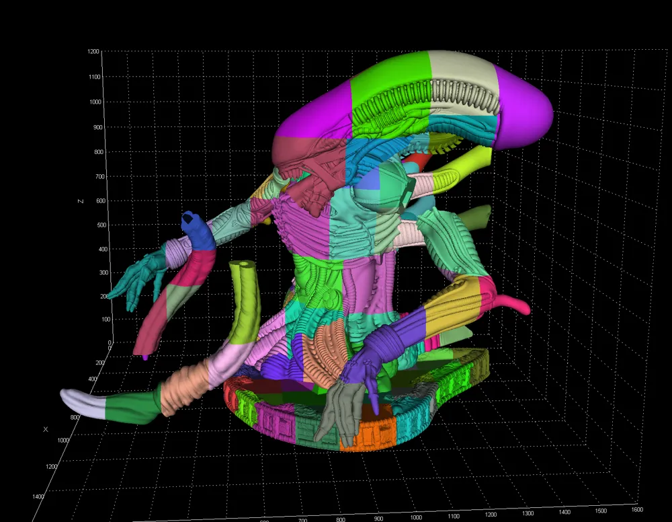This screenshot has width=672, height=522.
Task: Click the 400 tick on the Z axis
Action: coord(103,249)
